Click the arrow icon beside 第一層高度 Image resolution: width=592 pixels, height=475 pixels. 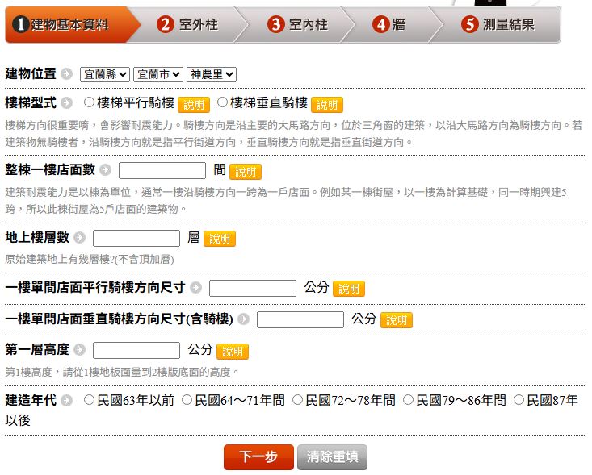[79, 350]
